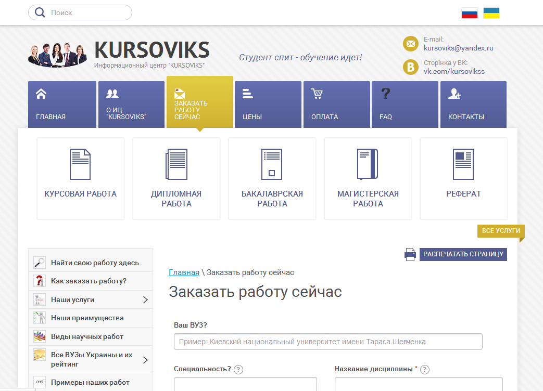Click the Магистерская работа book icon
Screen dimensions: 543x391
[x=368, y=164]
